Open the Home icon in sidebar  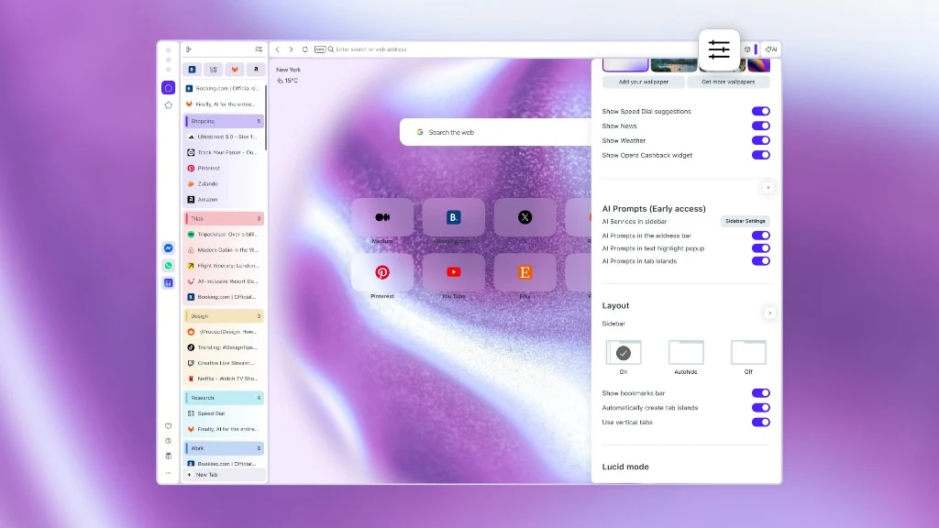tap(169, 88)
